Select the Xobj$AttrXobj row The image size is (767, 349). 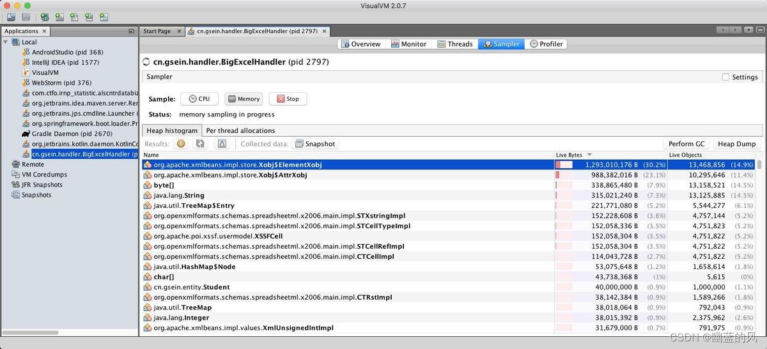click(449, 175)
